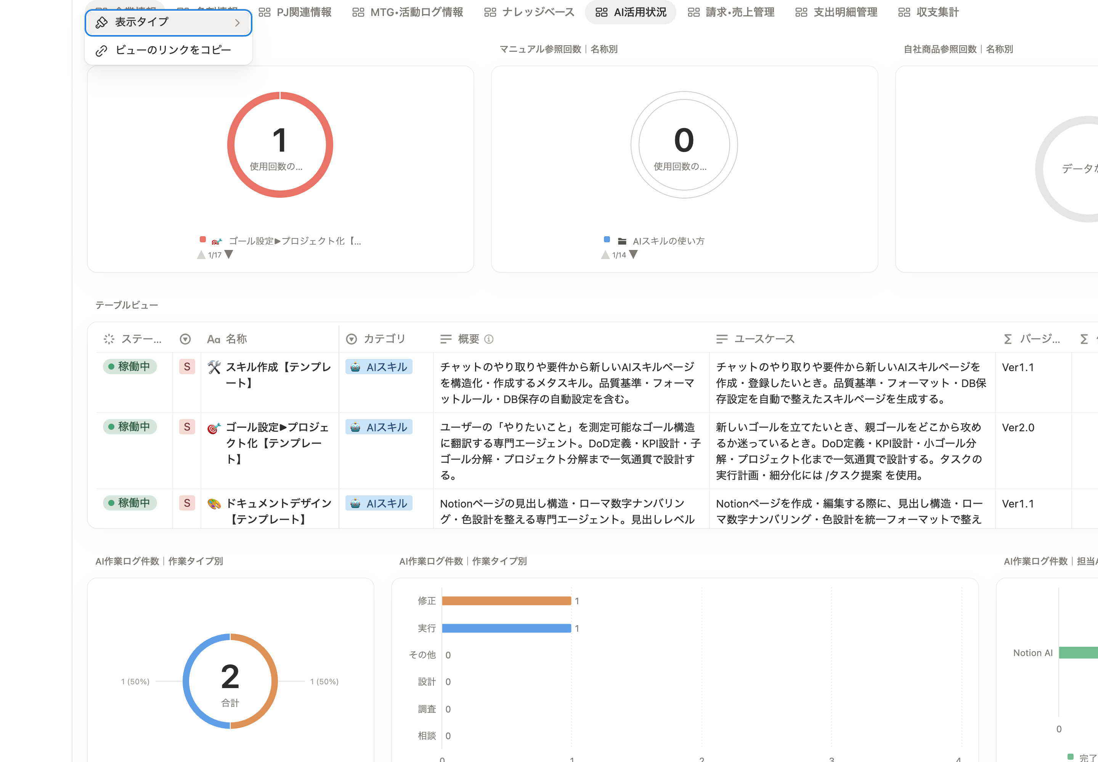Click the 表示タイプ chevron arrow
The image size is (1098, 762).
click(238, 22)
